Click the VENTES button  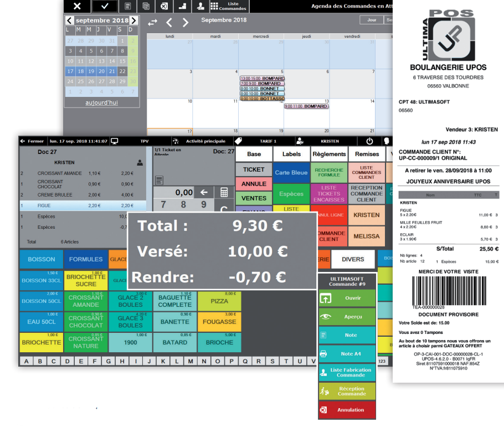[254, 198]
